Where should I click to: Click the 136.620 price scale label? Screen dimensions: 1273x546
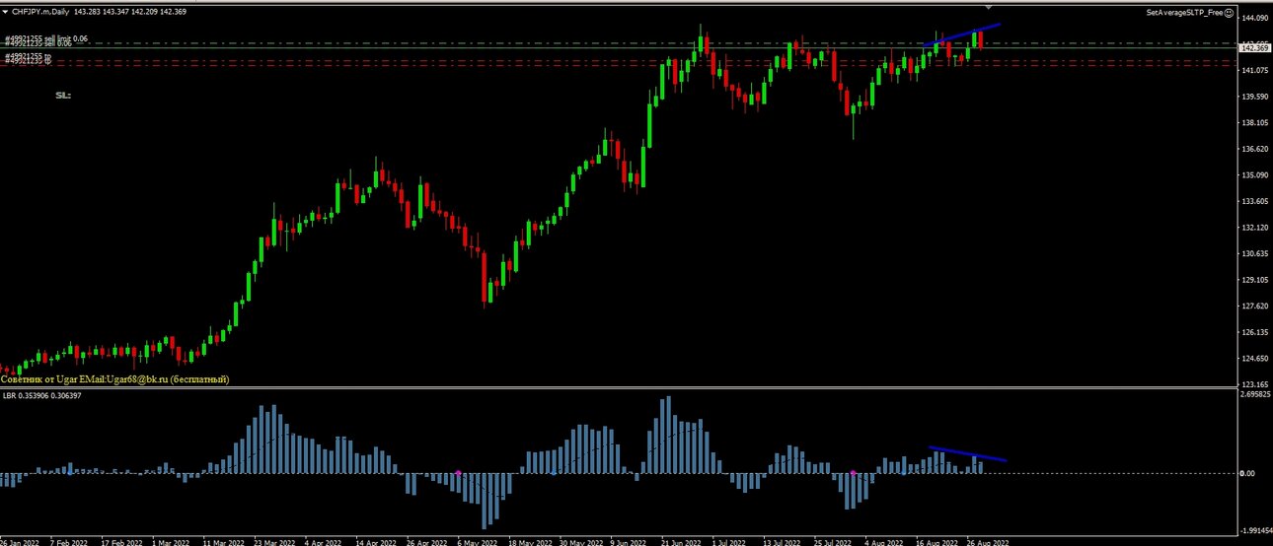tap(1255, 149)
